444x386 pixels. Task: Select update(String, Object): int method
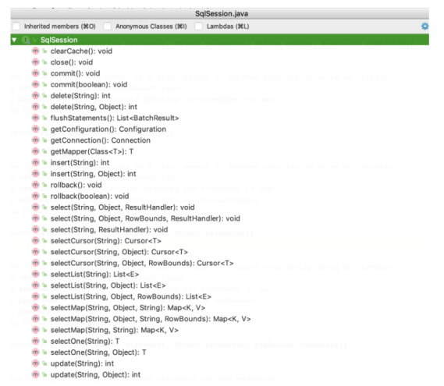tap(95, 374)
